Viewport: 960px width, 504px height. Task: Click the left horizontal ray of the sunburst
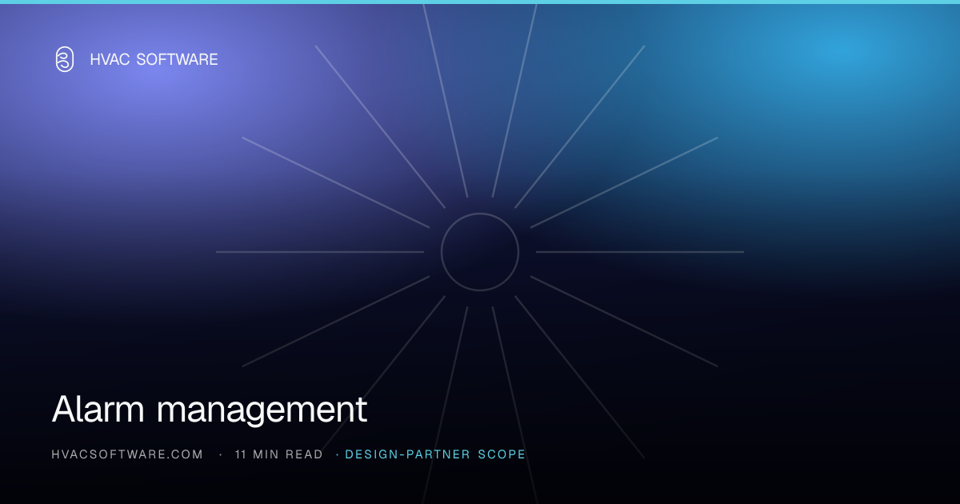[x=320, y=252]
